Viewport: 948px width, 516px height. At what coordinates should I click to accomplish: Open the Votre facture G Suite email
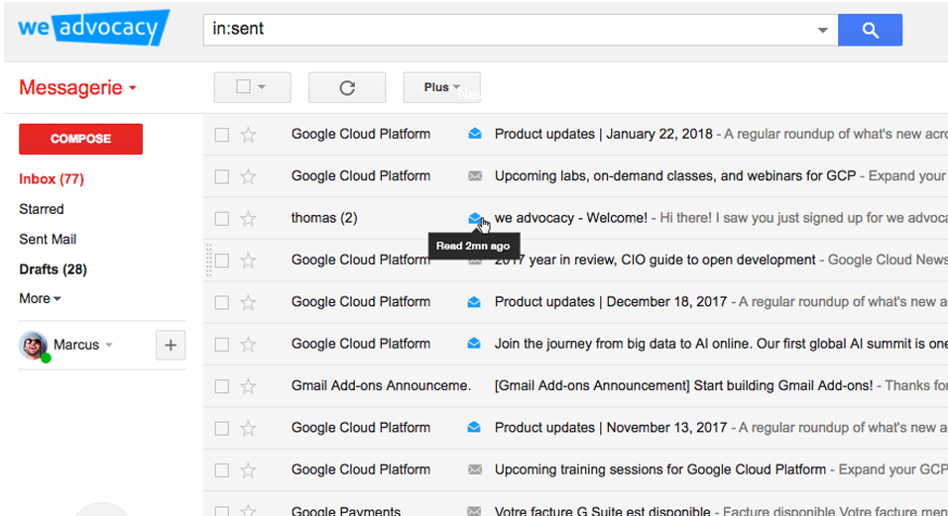click(x=602, y=512)
